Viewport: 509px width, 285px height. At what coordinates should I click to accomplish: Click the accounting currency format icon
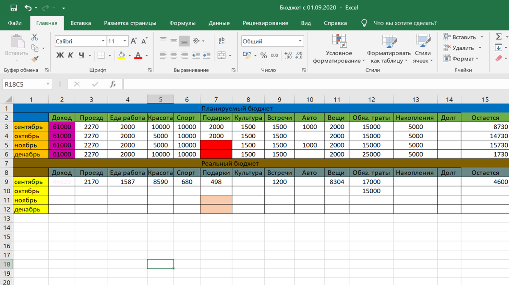(x=247, y=55)
